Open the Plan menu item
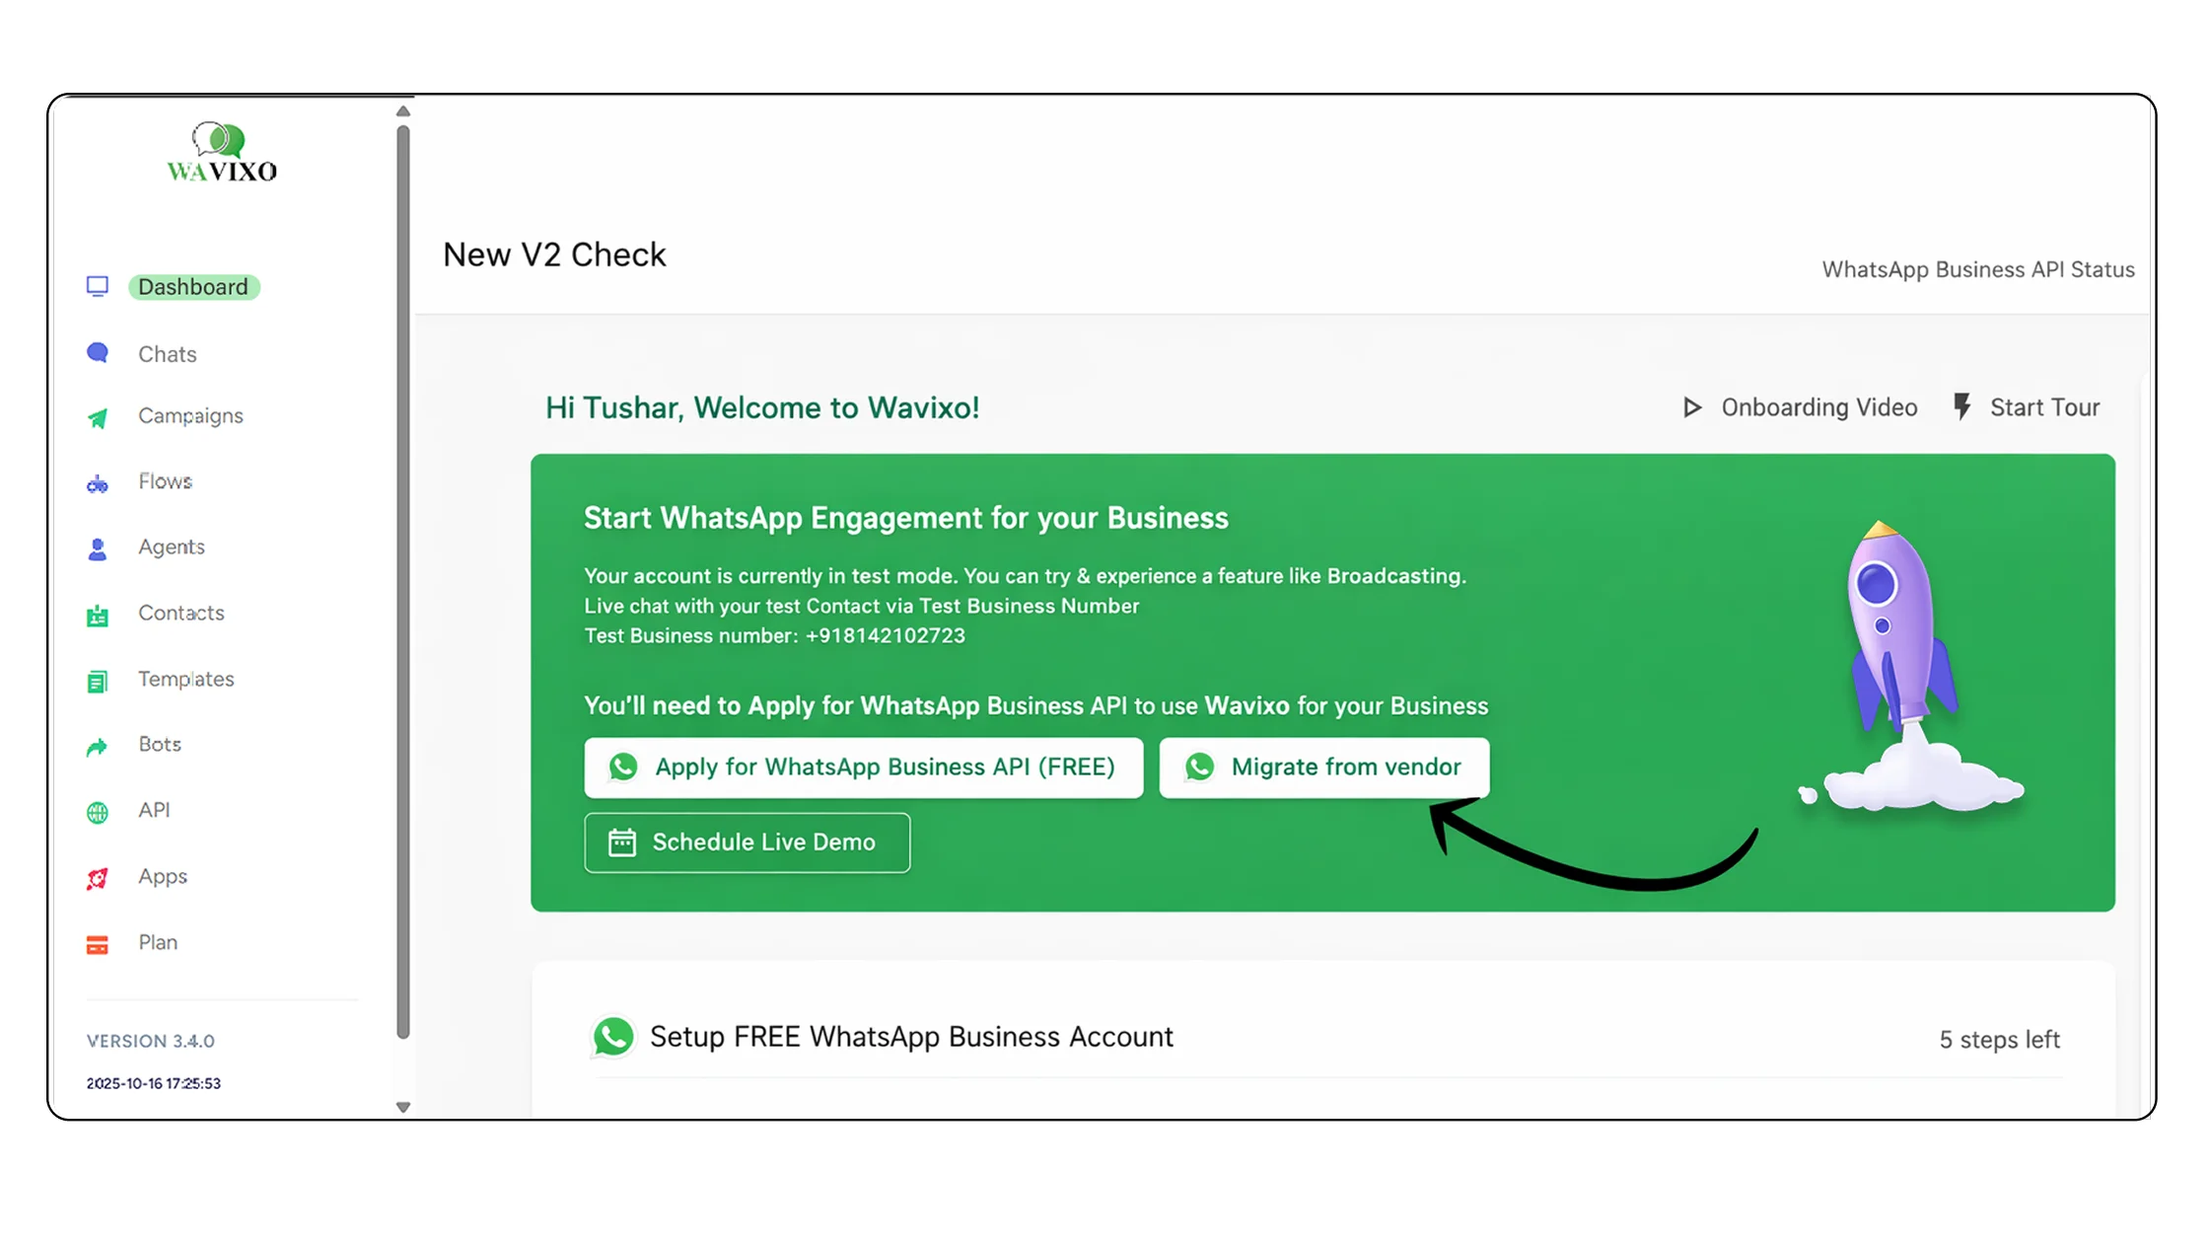Image resolution: width=2209 pixels, height=1243 pixels. (x=158, y=943)
